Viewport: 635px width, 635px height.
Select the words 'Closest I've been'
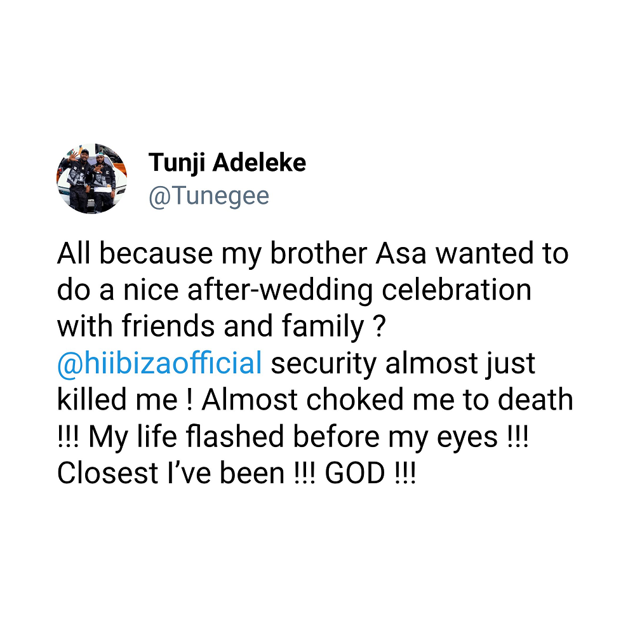171,473
